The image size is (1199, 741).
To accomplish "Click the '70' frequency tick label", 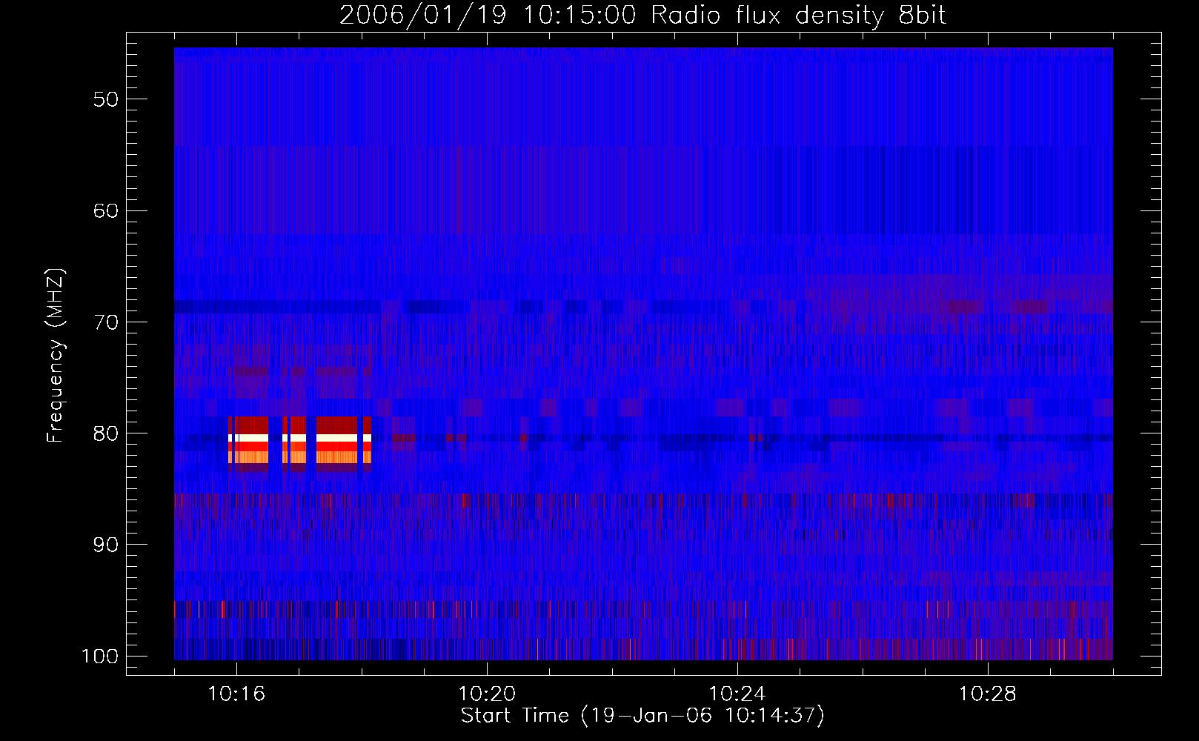I will (x=106, y=322).
